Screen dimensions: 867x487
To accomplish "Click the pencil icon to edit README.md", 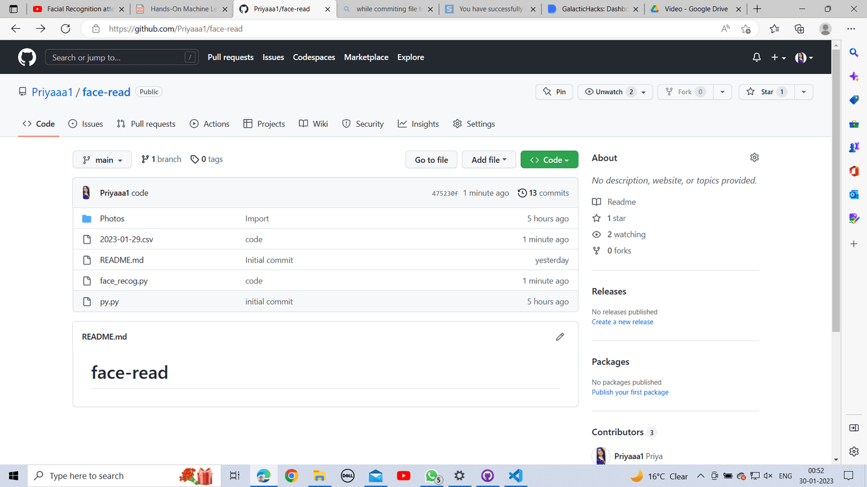I will (x=560, y=337).
